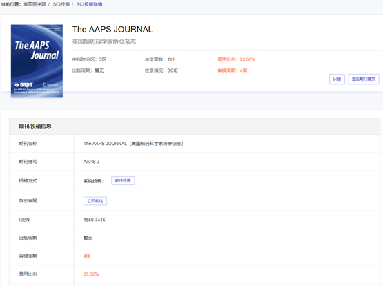Click The AAPS Journal cover thumbnail
This screenshot has height=286, width=383.
coord(37,61)
